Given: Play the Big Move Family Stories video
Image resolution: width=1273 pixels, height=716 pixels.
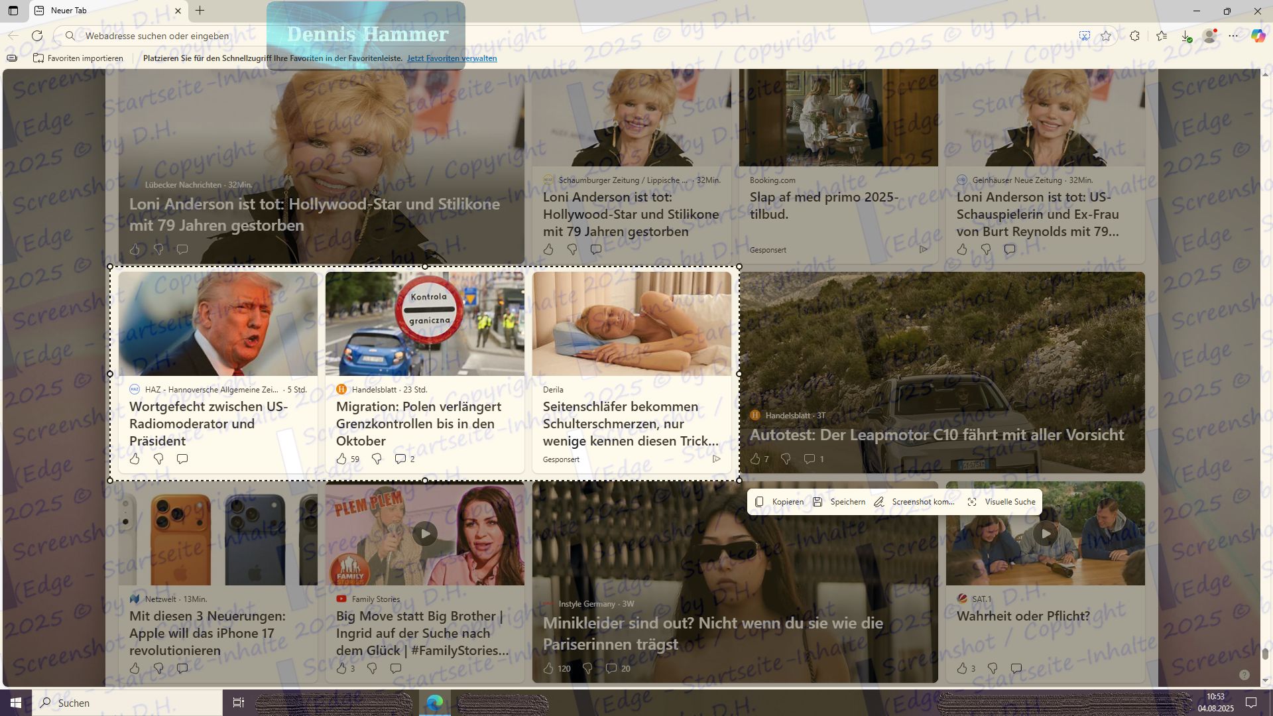Looking at the screenshot, I should tap(425, 534).
